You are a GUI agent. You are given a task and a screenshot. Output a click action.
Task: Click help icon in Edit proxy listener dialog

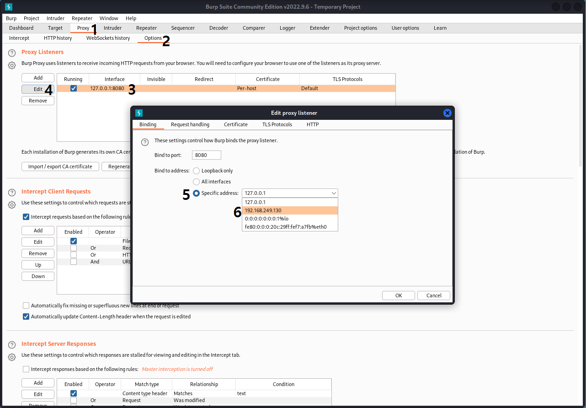tap(145, 142)
